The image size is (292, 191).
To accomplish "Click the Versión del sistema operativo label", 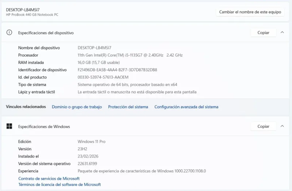I will coord(44,164).
